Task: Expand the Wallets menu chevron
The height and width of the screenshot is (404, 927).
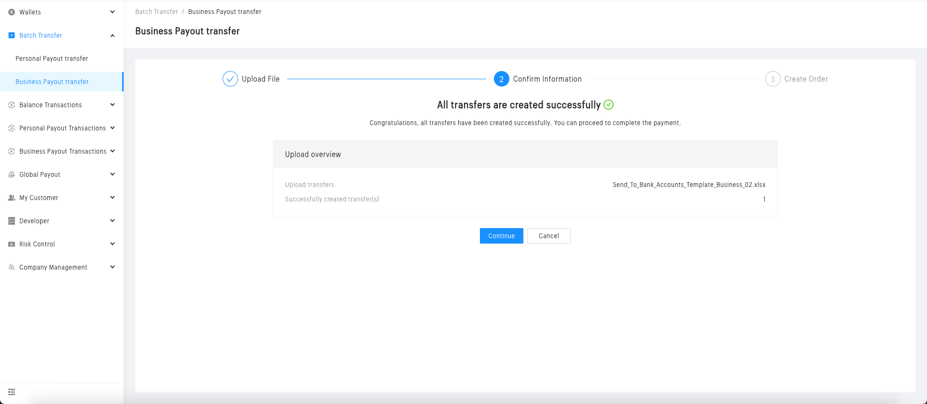Action: [112, 12]
